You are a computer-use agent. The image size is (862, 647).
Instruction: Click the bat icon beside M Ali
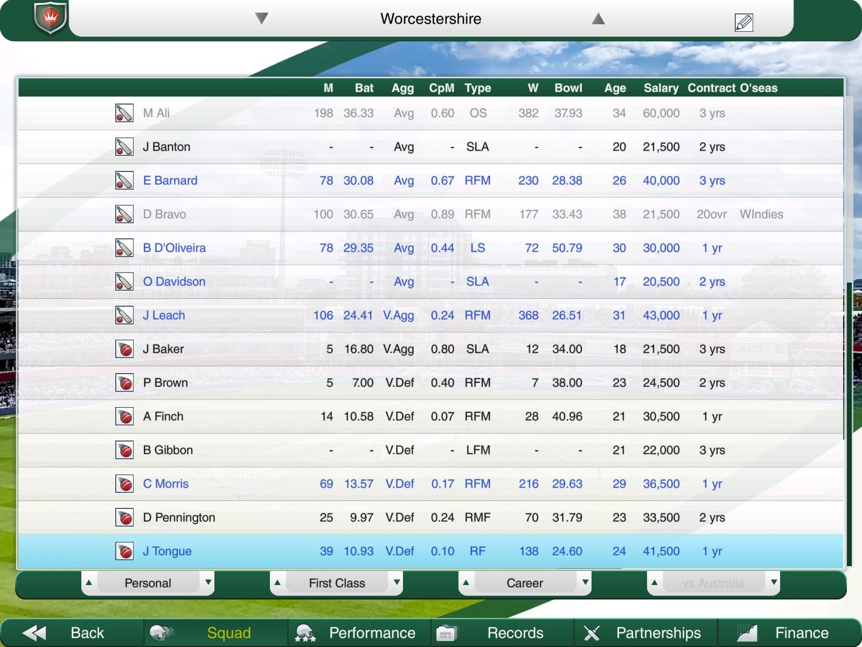tap(124, 113)
